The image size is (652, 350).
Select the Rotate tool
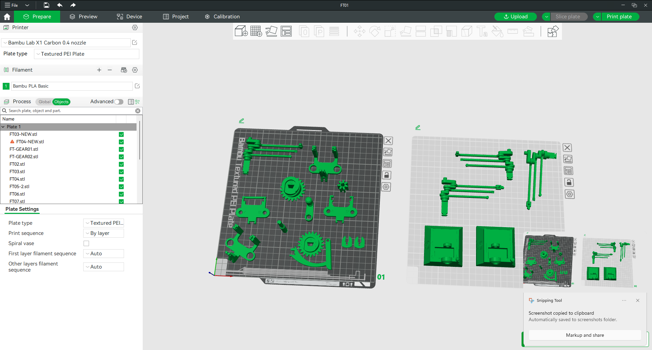tap(375, 31)
